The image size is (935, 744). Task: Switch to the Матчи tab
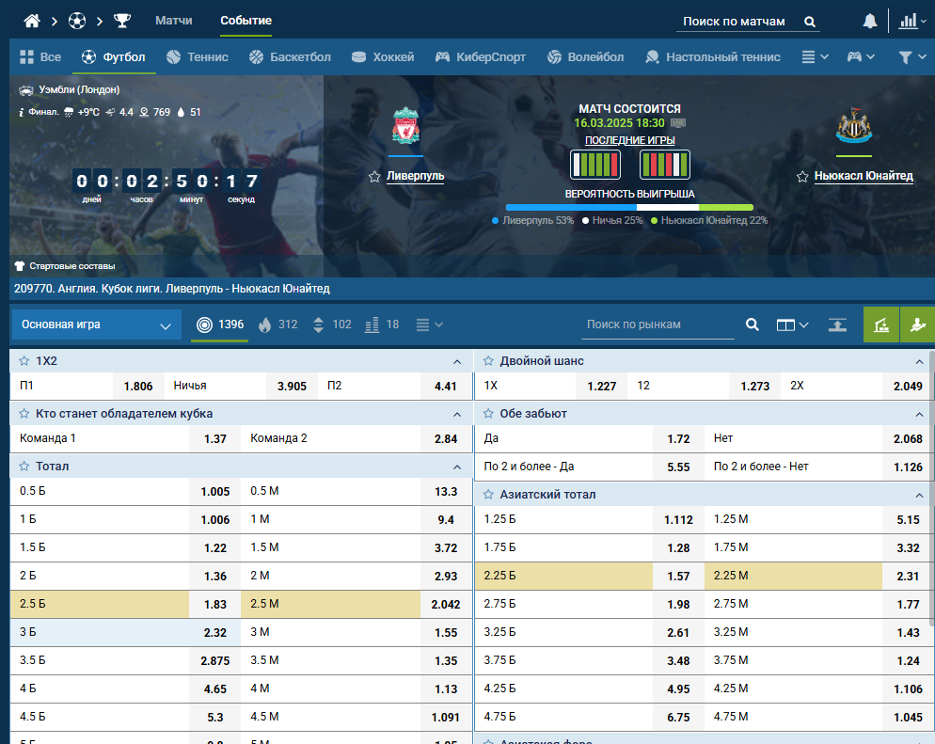(x=173, y=21)
